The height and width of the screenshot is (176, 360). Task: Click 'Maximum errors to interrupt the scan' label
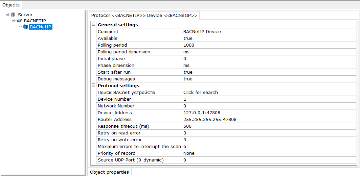click(139, 147)
